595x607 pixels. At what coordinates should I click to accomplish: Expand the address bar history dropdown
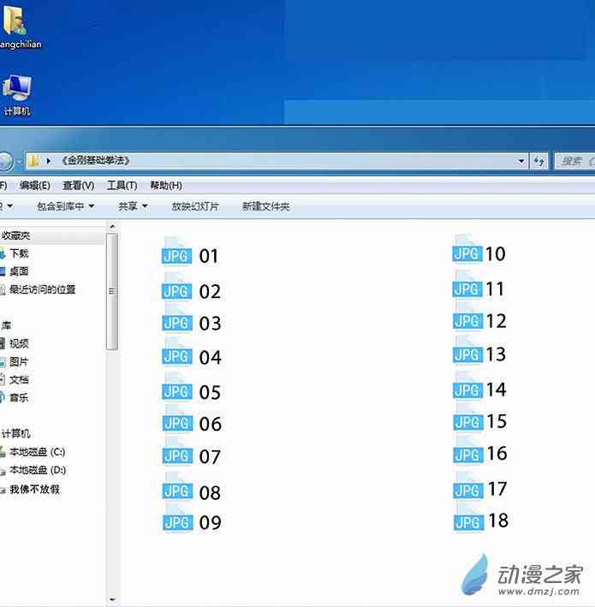522,161
